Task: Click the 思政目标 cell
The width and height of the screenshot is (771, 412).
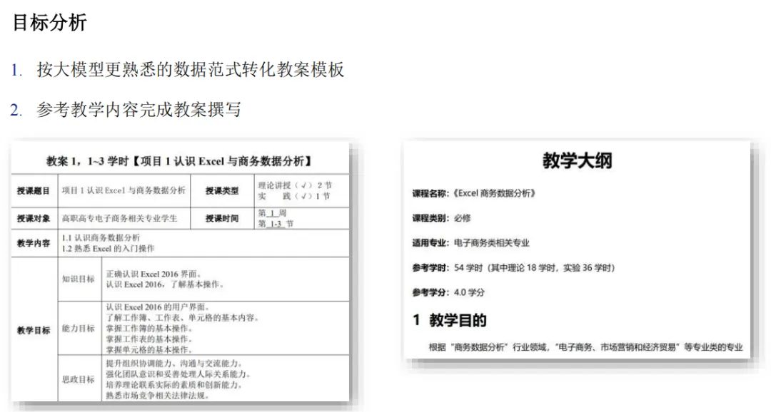Action: [x=79, y=379]
